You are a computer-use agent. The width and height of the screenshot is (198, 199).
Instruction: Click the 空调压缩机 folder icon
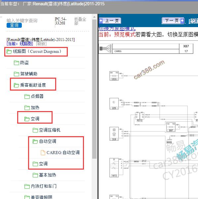(35, 130)
